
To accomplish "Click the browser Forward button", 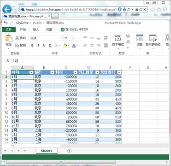I will pos(16,10).
